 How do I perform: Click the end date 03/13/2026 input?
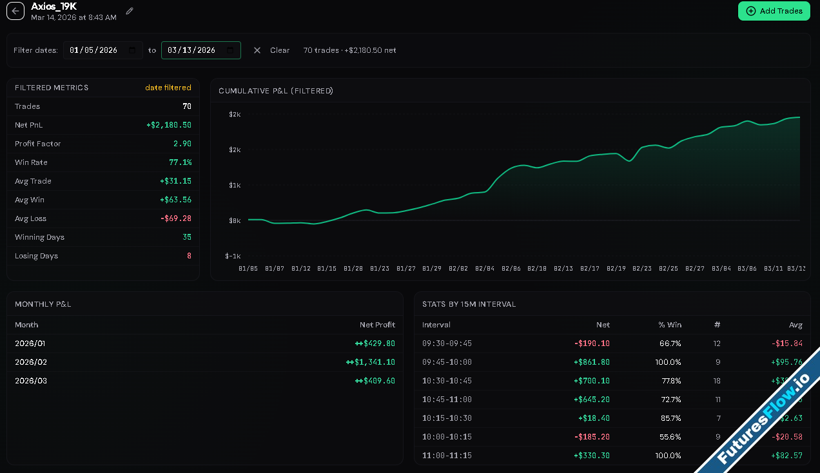click(x=191, y=50)
